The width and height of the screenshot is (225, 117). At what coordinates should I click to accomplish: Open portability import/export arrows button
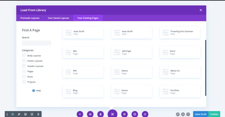click(145, 114)
